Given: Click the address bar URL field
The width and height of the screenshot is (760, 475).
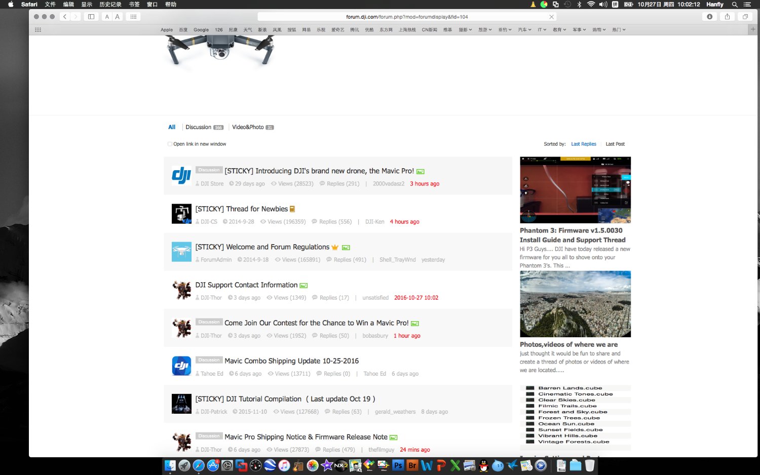Looking at the screenshot, I should coord(407,17).
